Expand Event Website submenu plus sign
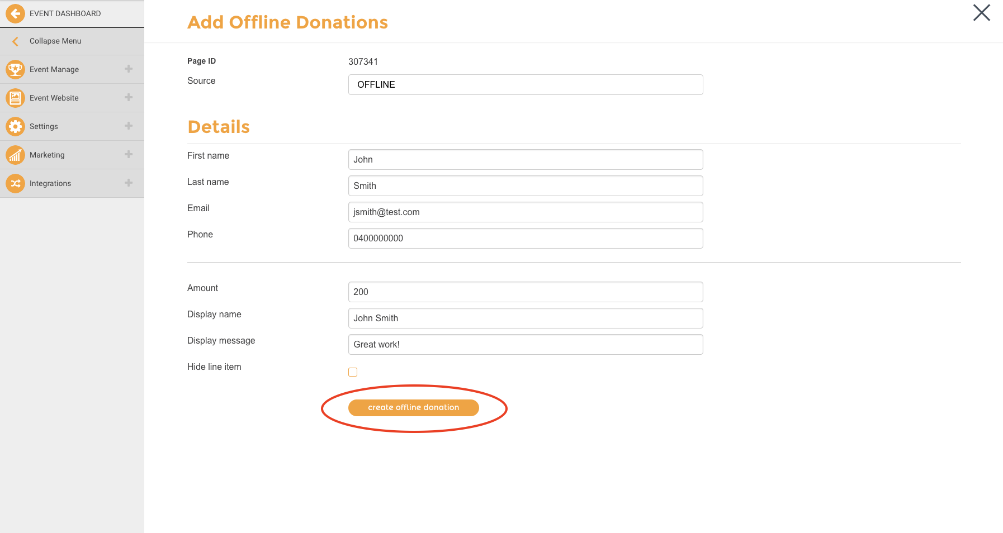 (x=129, y=97)
